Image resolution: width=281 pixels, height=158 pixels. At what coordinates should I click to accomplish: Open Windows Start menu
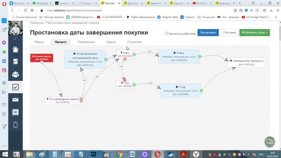tap(5, 154)
